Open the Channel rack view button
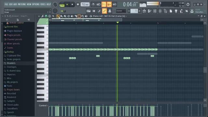 (155, 11)
